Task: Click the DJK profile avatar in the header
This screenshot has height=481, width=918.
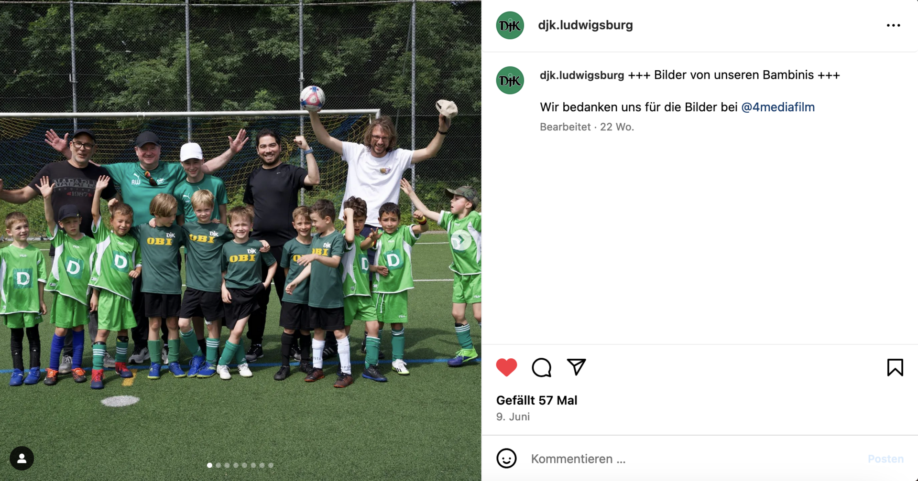Action: point(510,25)
